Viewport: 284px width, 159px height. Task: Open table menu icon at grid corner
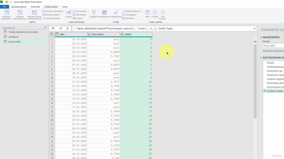click(52, 34)
